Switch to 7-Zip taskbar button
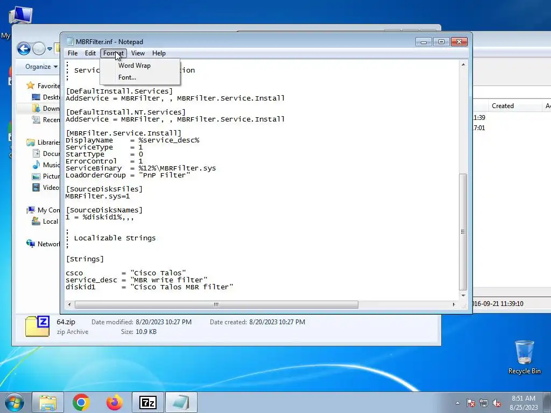This screenshot has height=413, width=551. click(148, 402)
